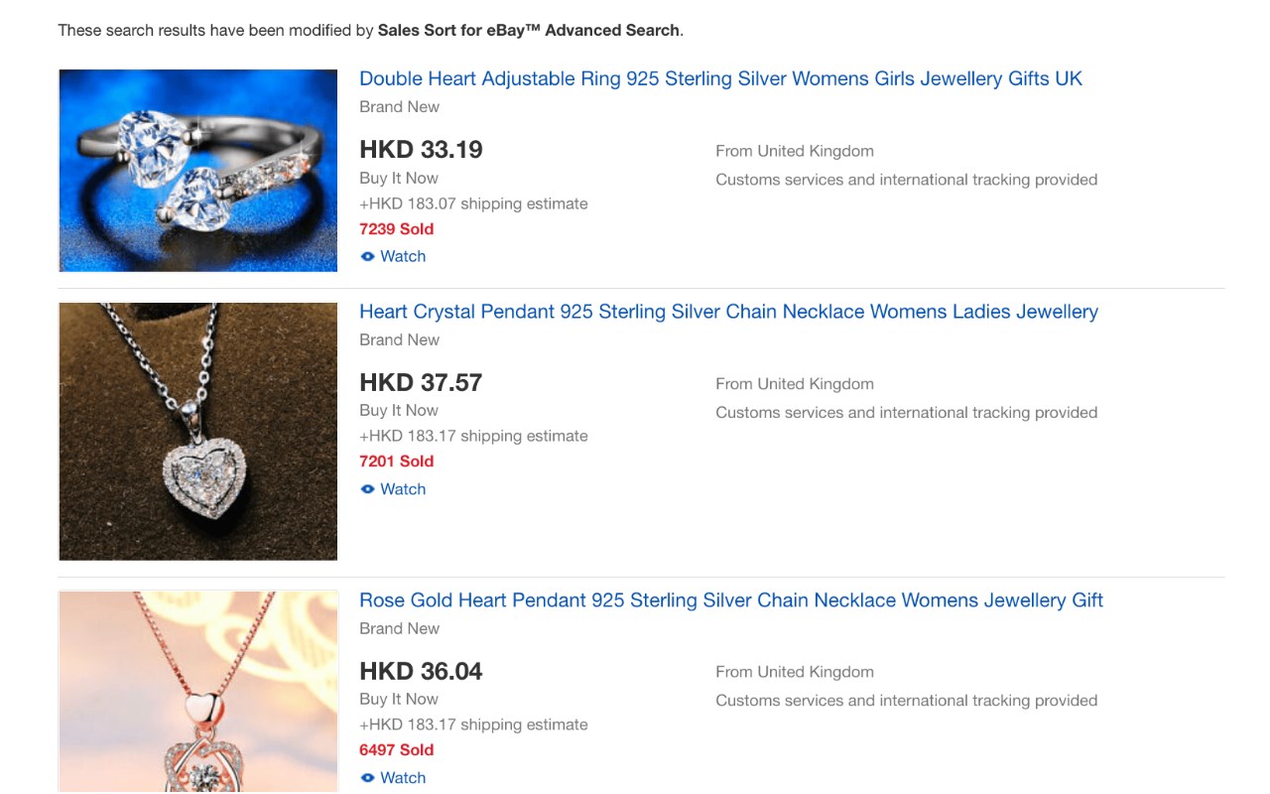1270x794 pixels.
Task: Click the HKD 36.04 price
Action: 421,672
